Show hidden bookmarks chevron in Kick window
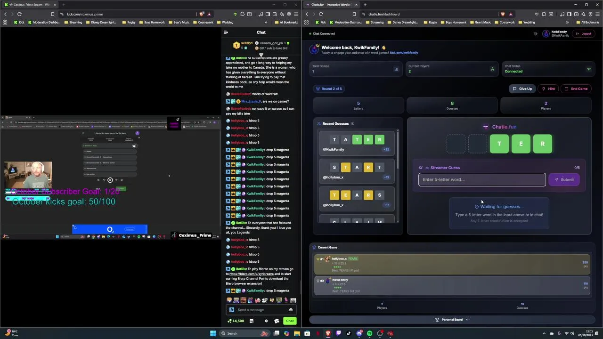The image size is (603, 339). 266,23
